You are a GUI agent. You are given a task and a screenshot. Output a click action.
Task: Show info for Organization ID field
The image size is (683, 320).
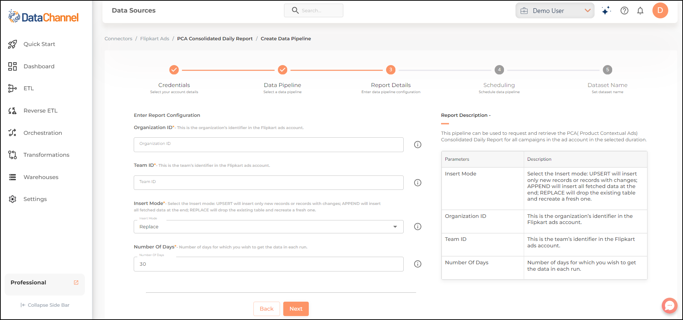[418, 145]
